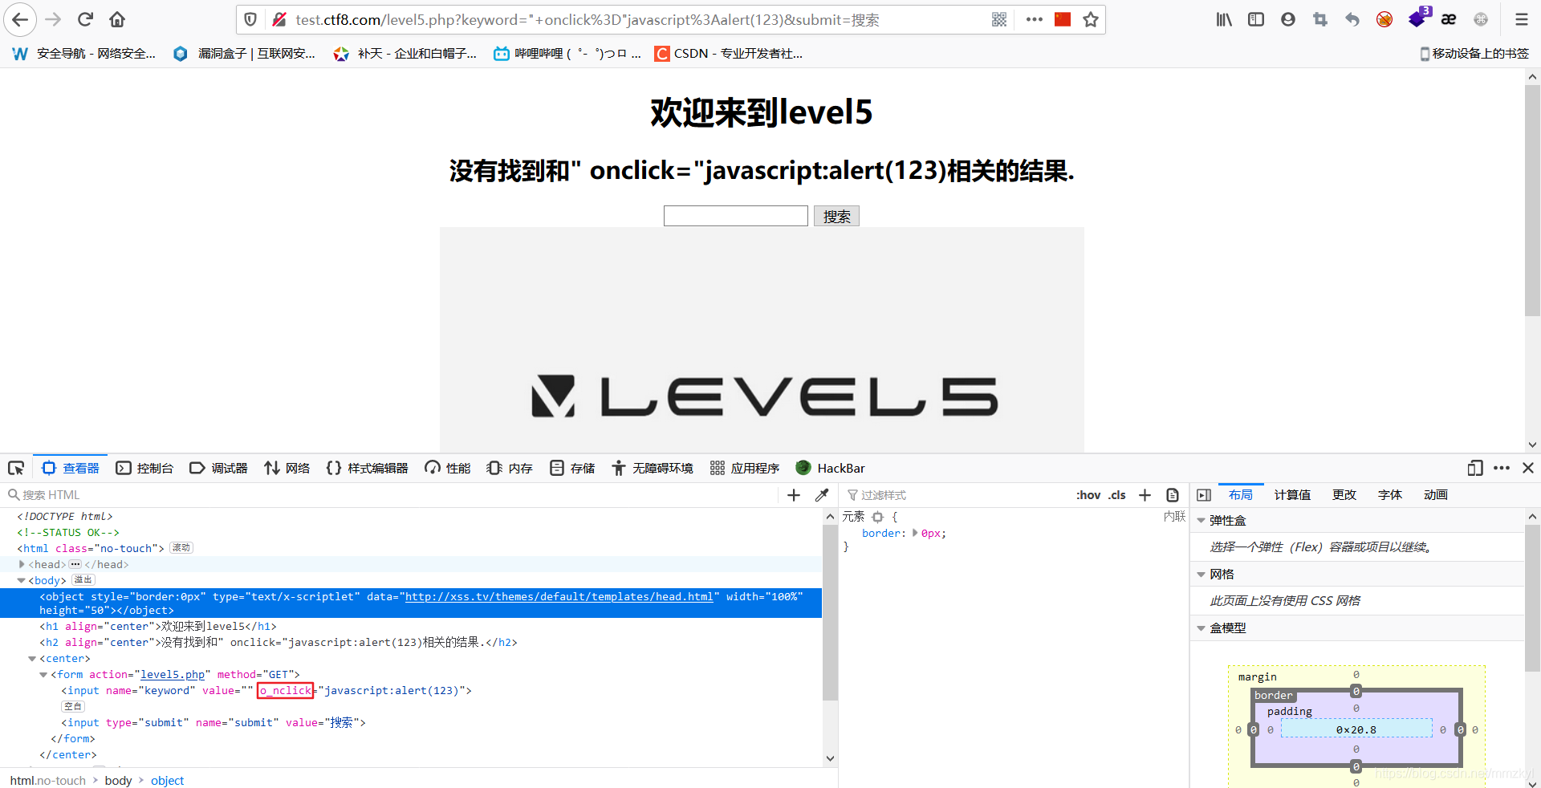Viewport: 1541px width, 788px height.
Task: Close the developer tools panel
Action: [x=1528, y=468]
